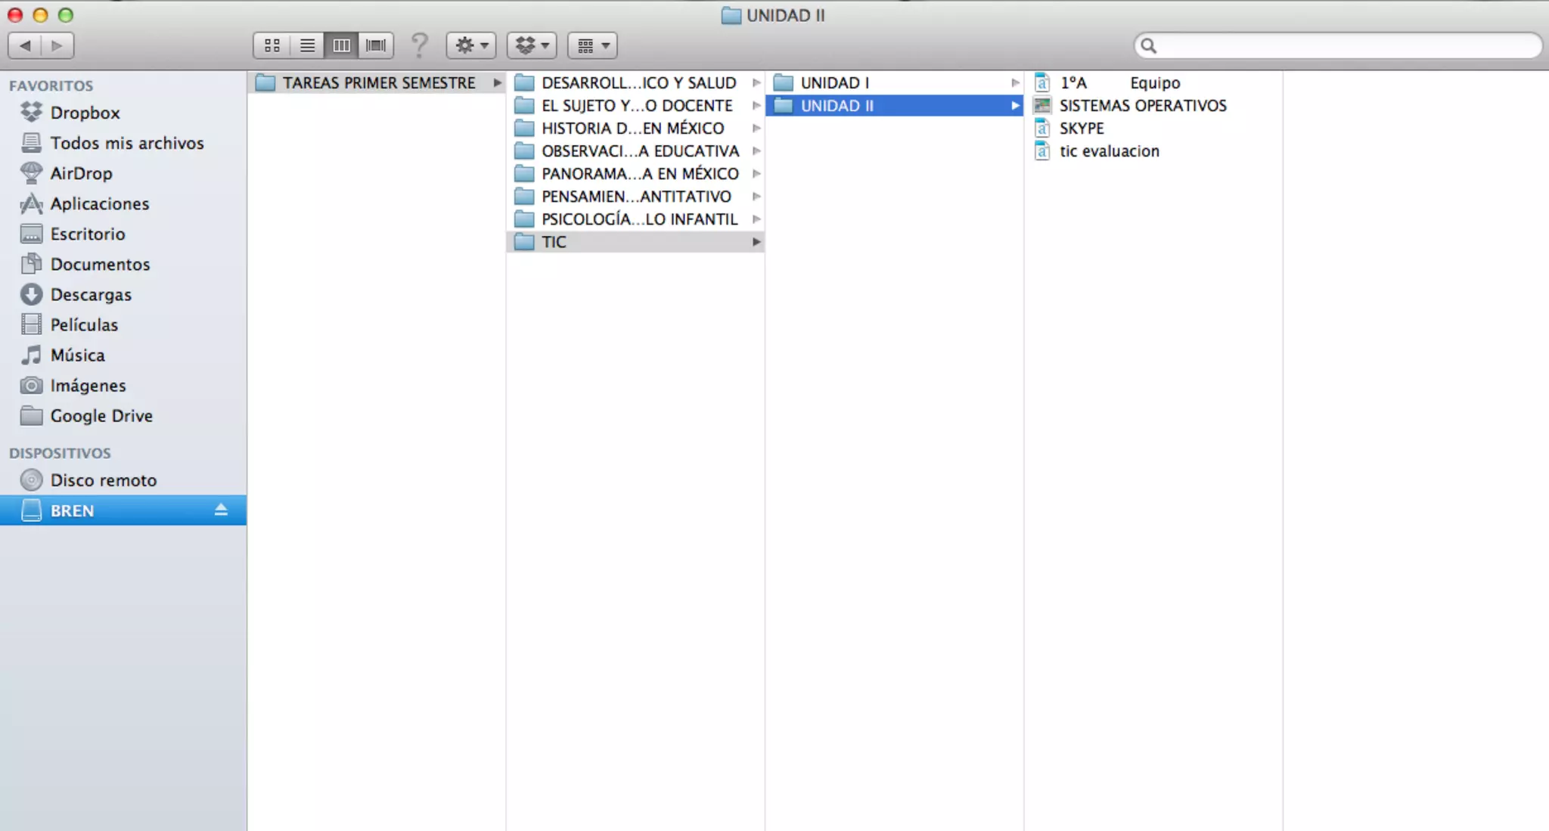Click in the search field
Viewport: 1549px width, 831px height.
point(1339,46)
